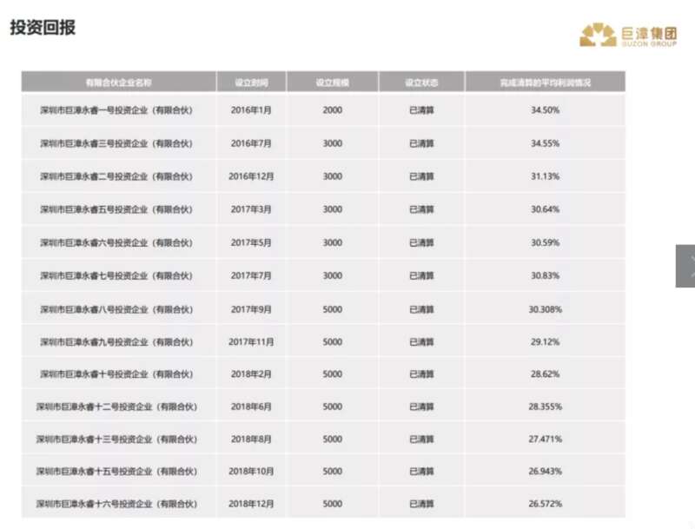
Task: Click the 永睿一号投资企业 row name
Action: (x=116, y=109)
